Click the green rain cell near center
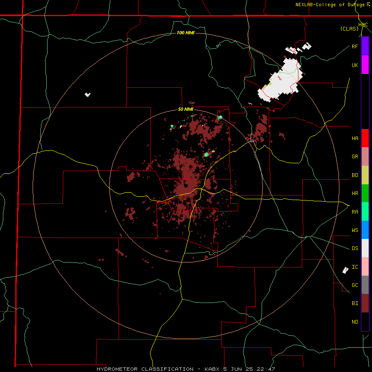The image size is (372, 372). click(206, 155)
